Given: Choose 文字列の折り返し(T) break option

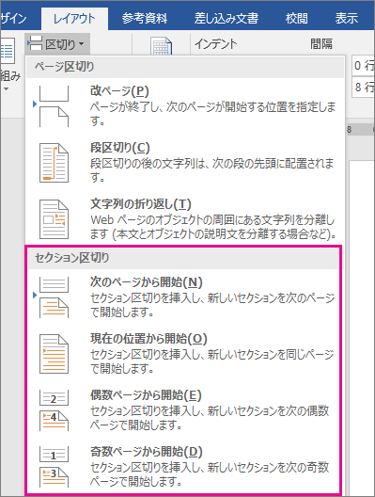Looking at the screenshot, I should click(x=185, y=219).
